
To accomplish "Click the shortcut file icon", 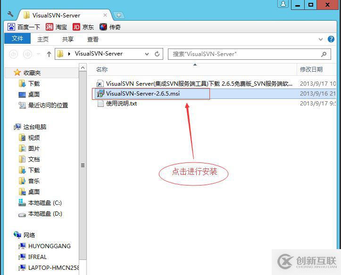I will pyautogui.click(x=100, y=83).
